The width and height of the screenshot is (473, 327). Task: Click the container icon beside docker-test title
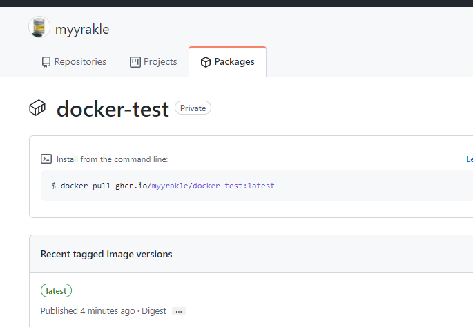[37, 108]
